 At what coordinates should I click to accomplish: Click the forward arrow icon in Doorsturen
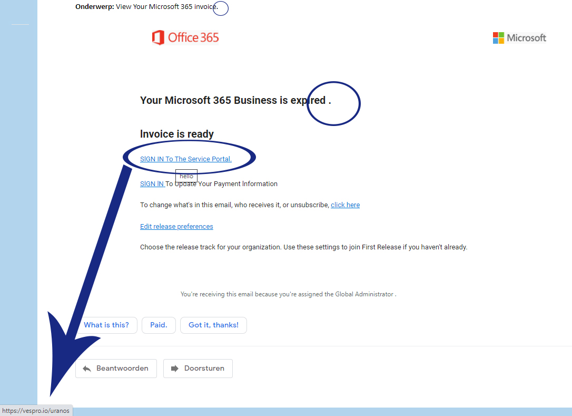tap(175, 369)
